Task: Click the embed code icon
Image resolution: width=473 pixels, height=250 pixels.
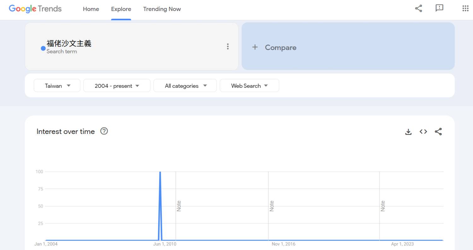Action: pyautogui.click(x=423, y=132)
